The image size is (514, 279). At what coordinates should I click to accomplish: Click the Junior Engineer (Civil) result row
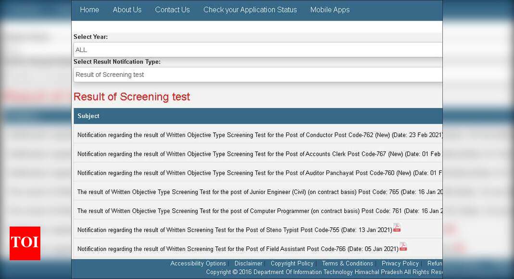tap(260, 192)
